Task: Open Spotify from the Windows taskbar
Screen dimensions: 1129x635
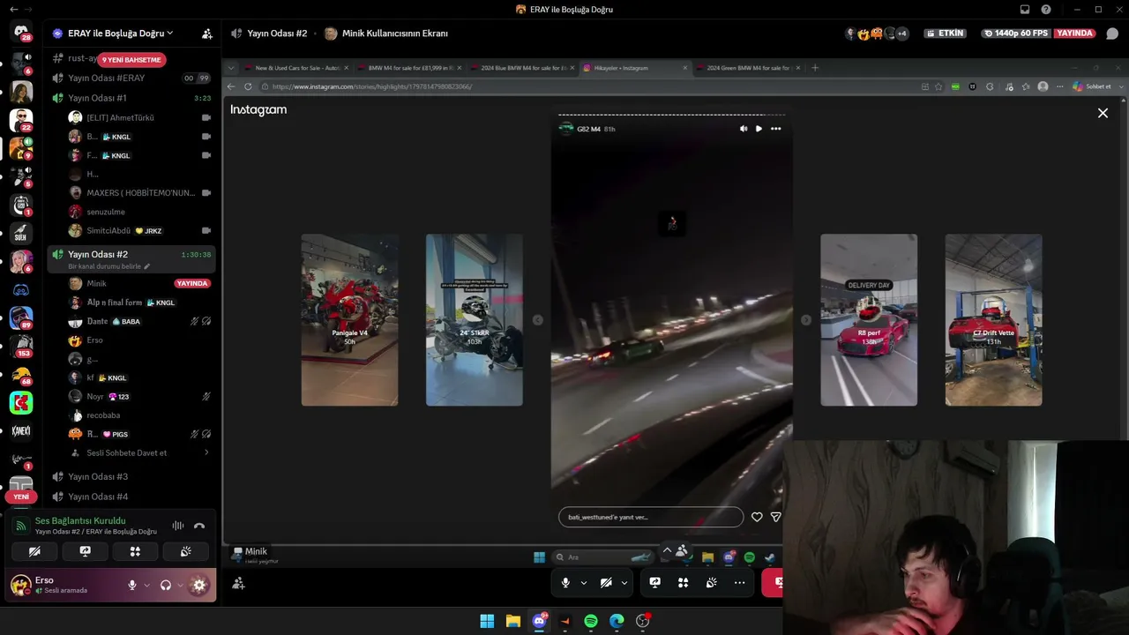Action: click(x=591, y=621)
